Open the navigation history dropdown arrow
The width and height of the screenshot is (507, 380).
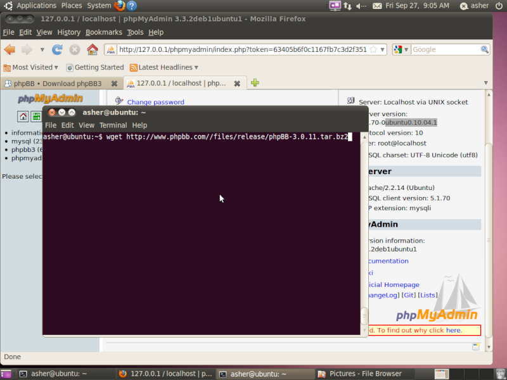42,50
